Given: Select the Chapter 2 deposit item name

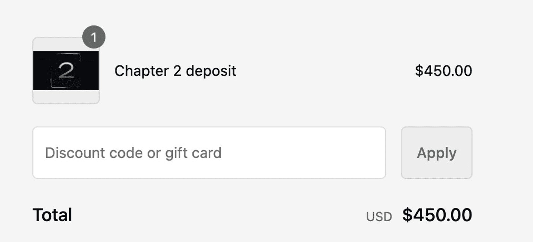Looking at the screenshot, I should (175, 71).
